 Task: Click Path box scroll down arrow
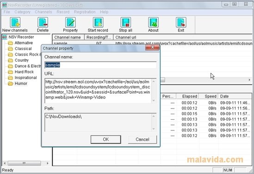[154, 129]
